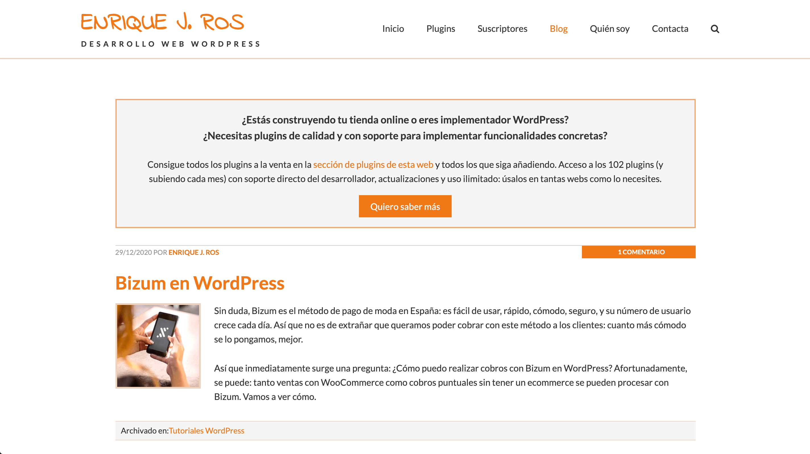Click the paragraph starting Así que inmediatamente
This screenshot has width=810, height=454.
pos(451,382)
